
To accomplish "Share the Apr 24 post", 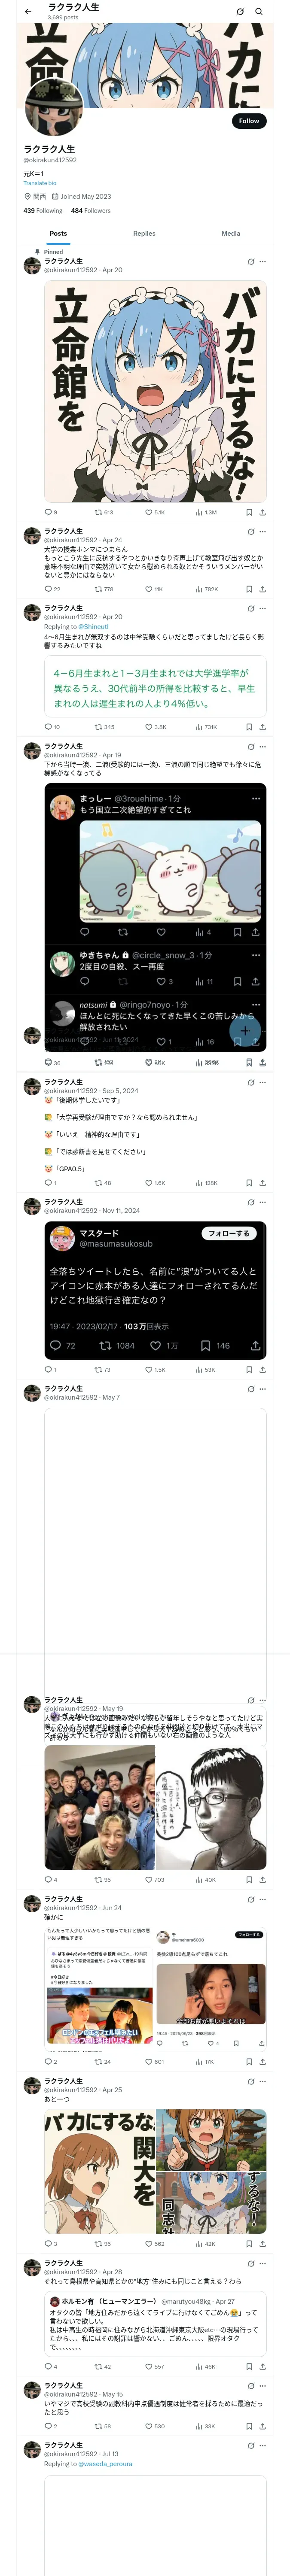I will point(262,589).
